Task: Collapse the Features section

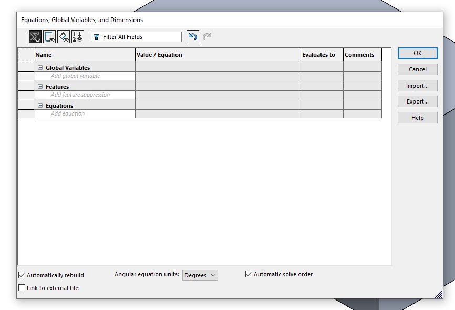Action: (x=40, y=87)
